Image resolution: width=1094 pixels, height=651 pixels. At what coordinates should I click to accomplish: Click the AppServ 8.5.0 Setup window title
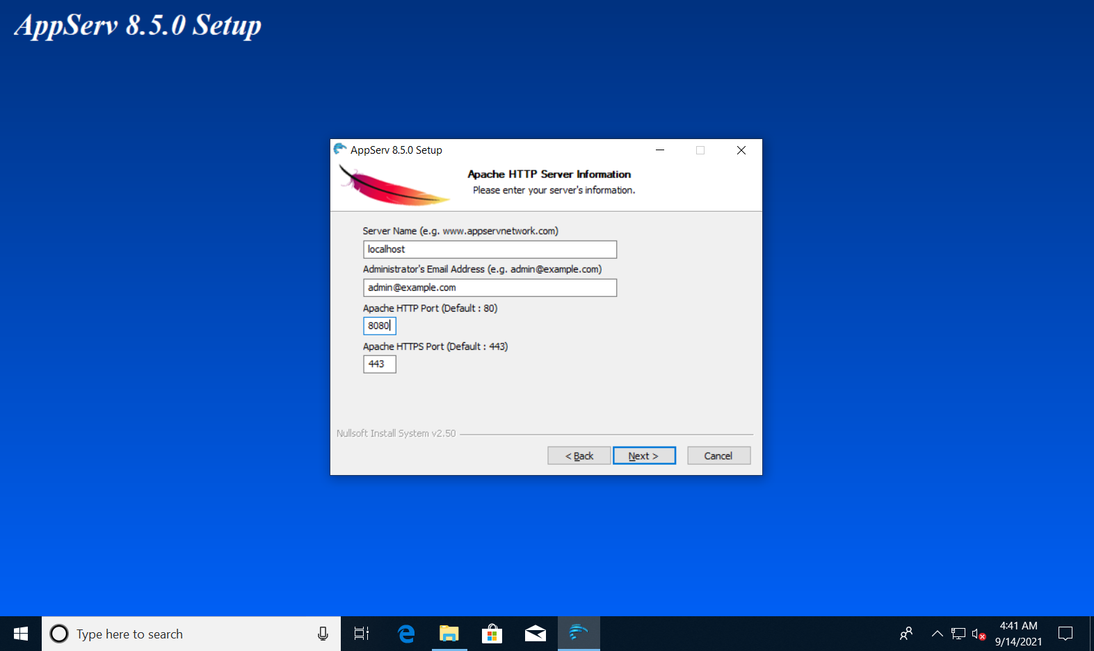tap(396, 150)
